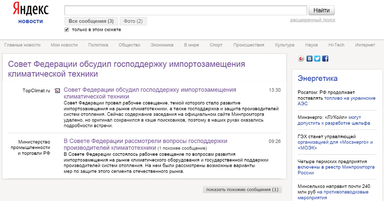Share story on VKontakte
Image resolution: width=384 pixels, height=201 pixels.
[309, 59]
